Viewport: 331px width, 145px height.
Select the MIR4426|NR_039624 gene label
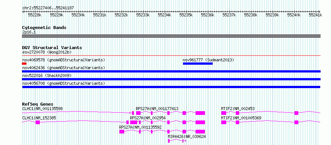point(187,136)
